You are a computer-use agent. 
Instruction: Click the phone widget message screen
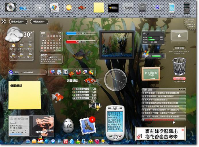point(115,121)
